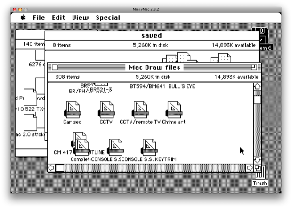Click the horizontal scrollbar thumb
Image resolution: width=292 pixels, height=208 pixels.
click(60, 168)
